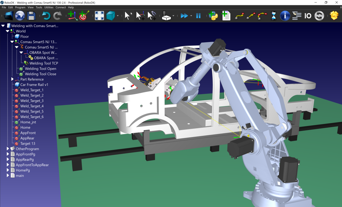Click the hourglass simulation speed icon
The height and width of the screenshot is (207, 342).
pos(273,16)
